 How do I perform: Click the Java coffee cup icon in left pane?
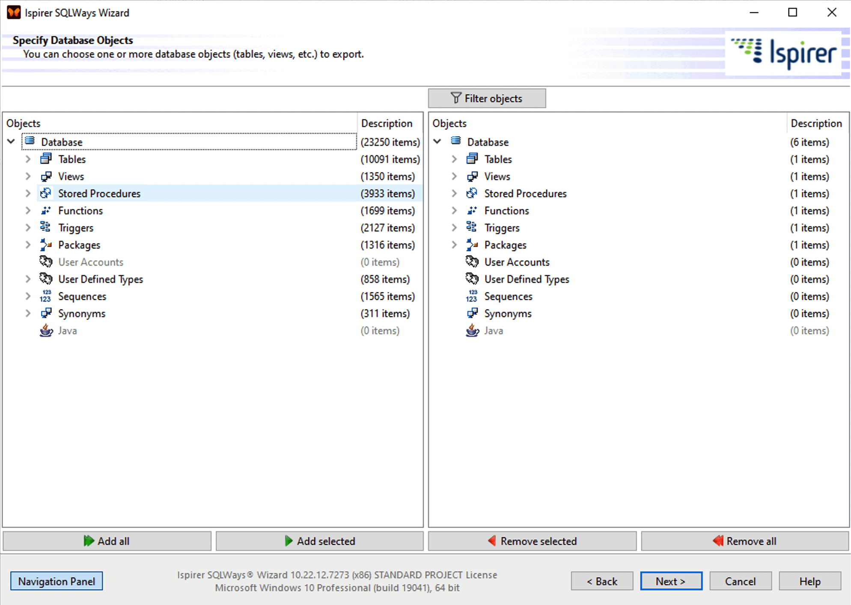tap(46, 330)
